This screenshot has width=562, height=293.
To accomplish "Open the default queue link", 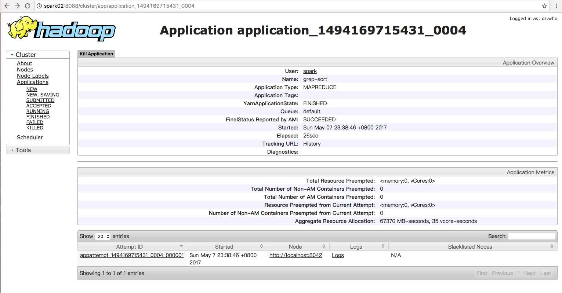I will (x=312, y=111).
